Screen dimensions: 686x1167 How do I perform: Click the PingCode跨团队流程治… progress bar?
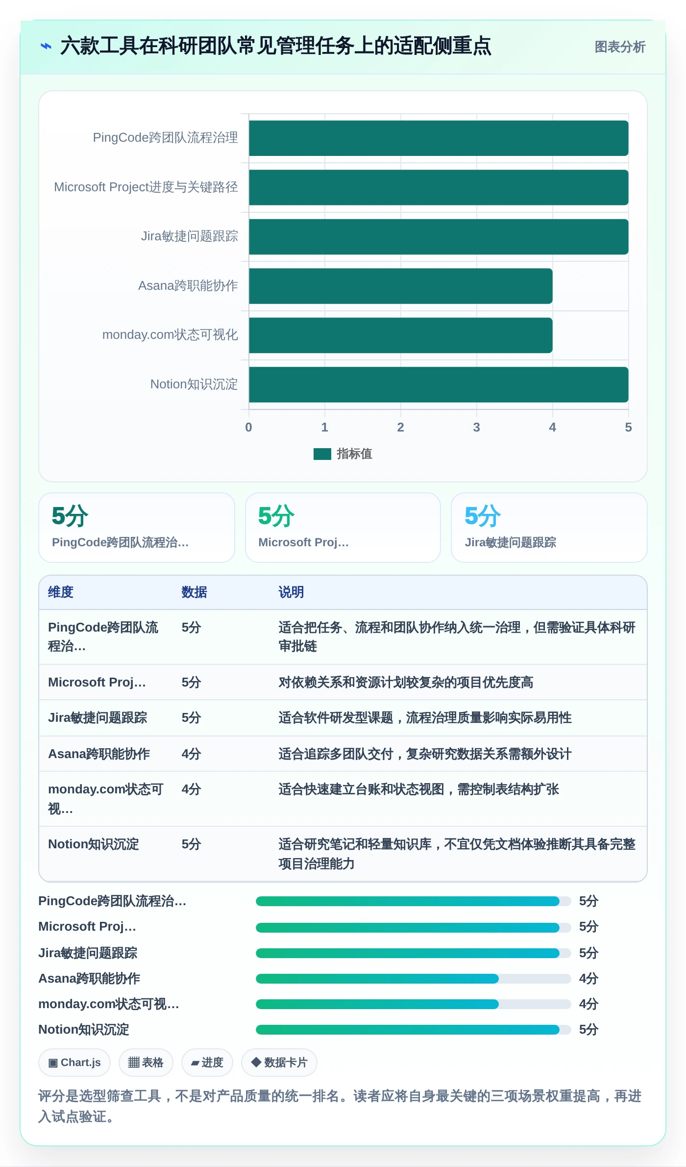point(413,901)
